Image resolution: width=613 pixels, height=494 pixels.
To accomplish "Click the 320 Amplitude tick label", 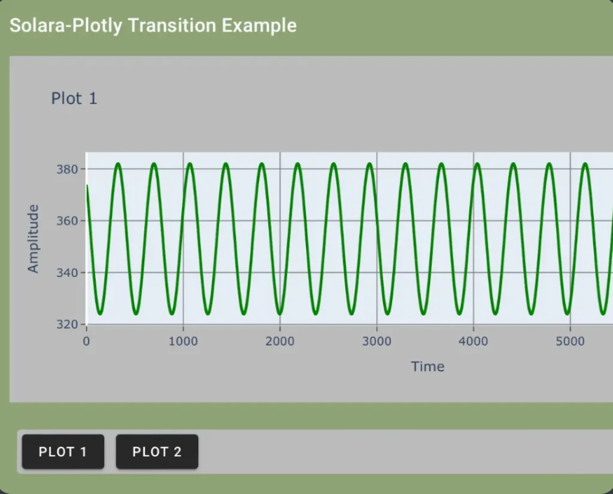I will 66,324.
